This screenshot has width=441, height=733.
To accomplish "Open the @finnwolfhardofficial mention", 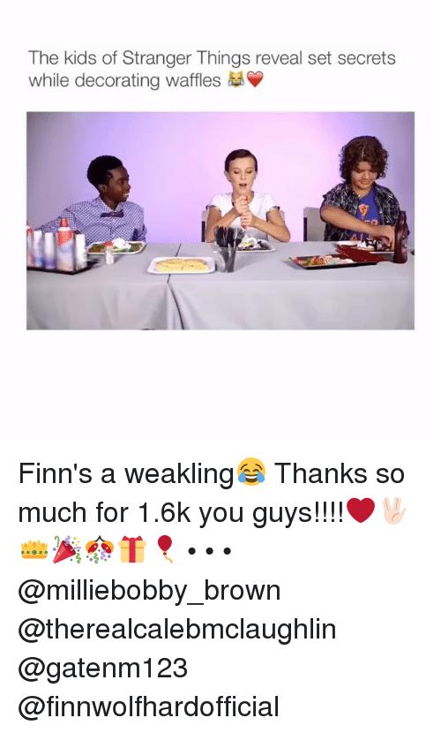I will tap(148, 707).
